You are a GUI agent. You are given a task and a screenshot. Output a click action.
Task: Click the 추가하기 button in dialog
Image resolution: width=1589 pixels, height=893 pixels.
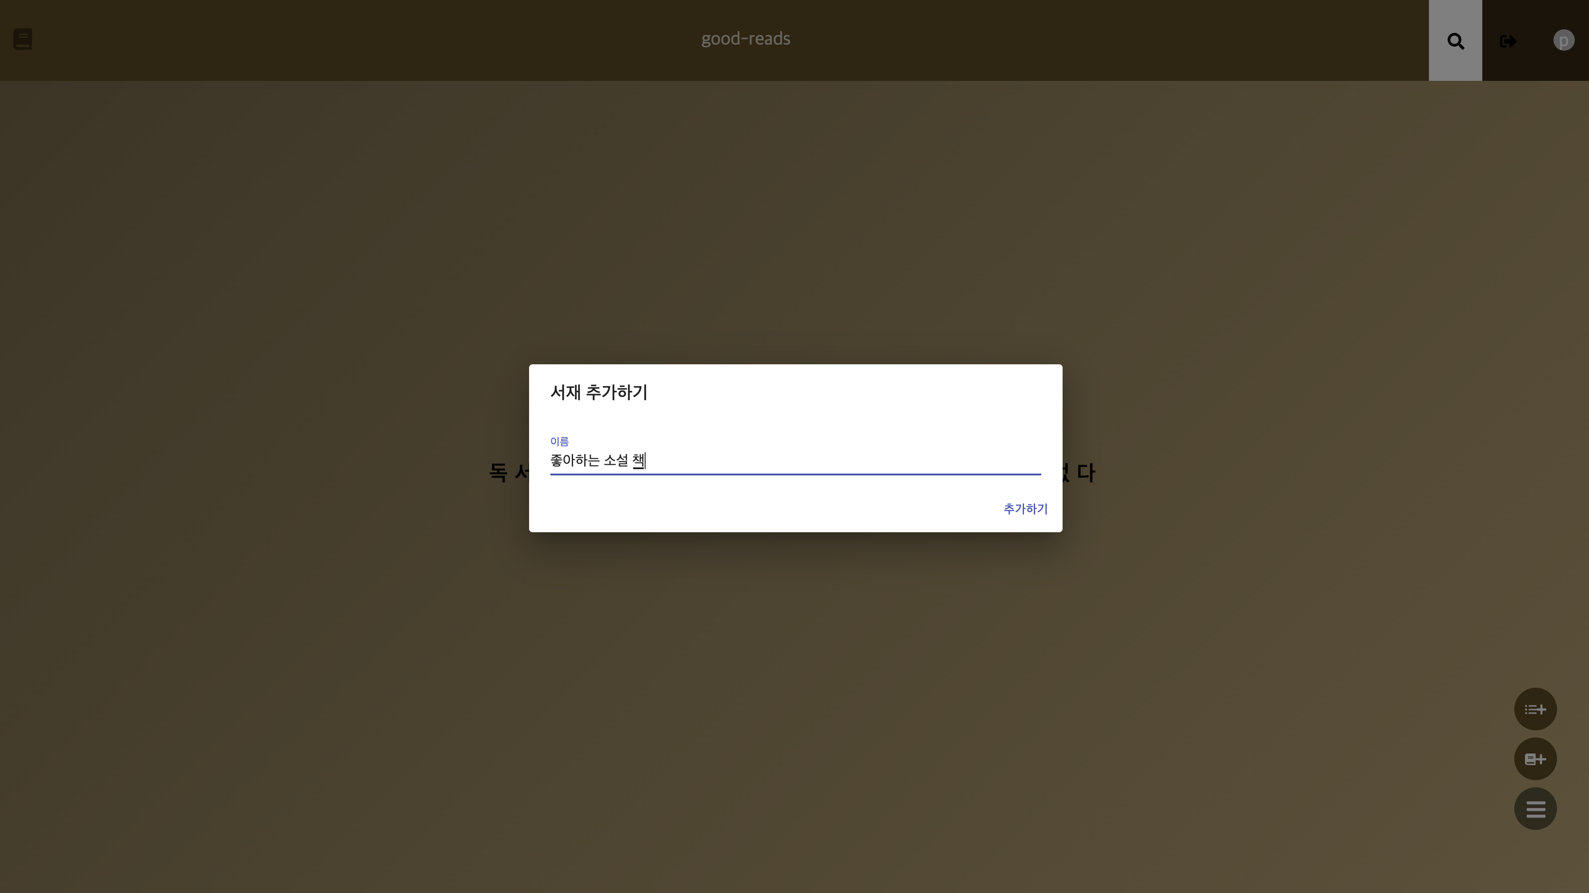1025,508
